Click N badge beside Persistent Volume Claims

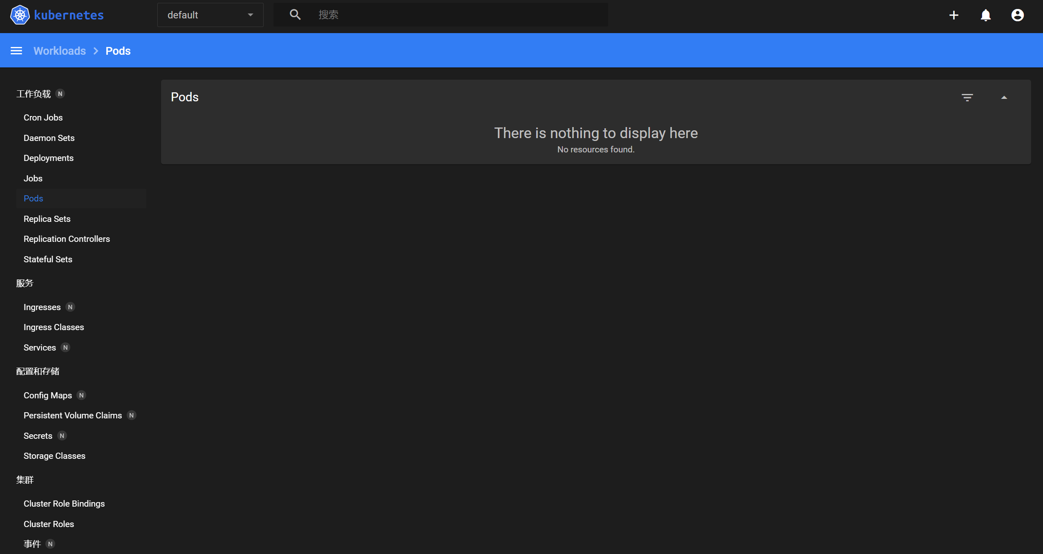(x=131, y=415)
